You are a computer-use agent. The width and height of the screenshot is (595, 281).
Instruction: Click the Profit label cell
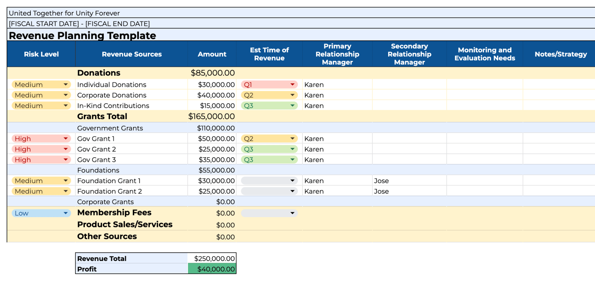pyautogui.click(x=132, y=269)
